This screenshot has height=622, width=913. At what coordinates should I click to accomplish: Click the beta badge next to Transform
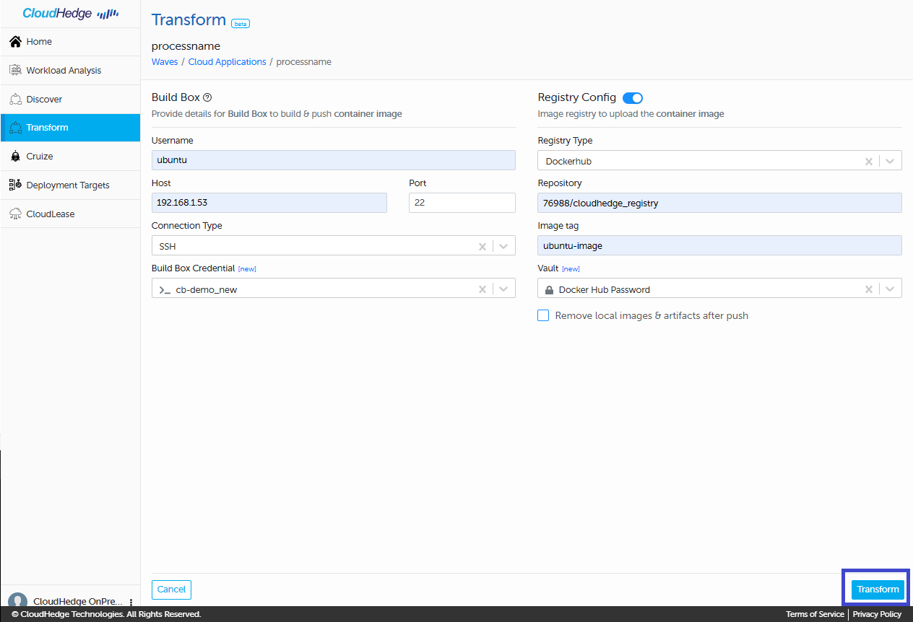pos(241,24)
